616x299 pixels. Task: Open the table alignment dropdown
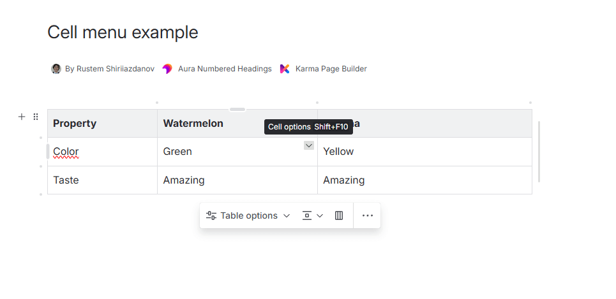312,215
